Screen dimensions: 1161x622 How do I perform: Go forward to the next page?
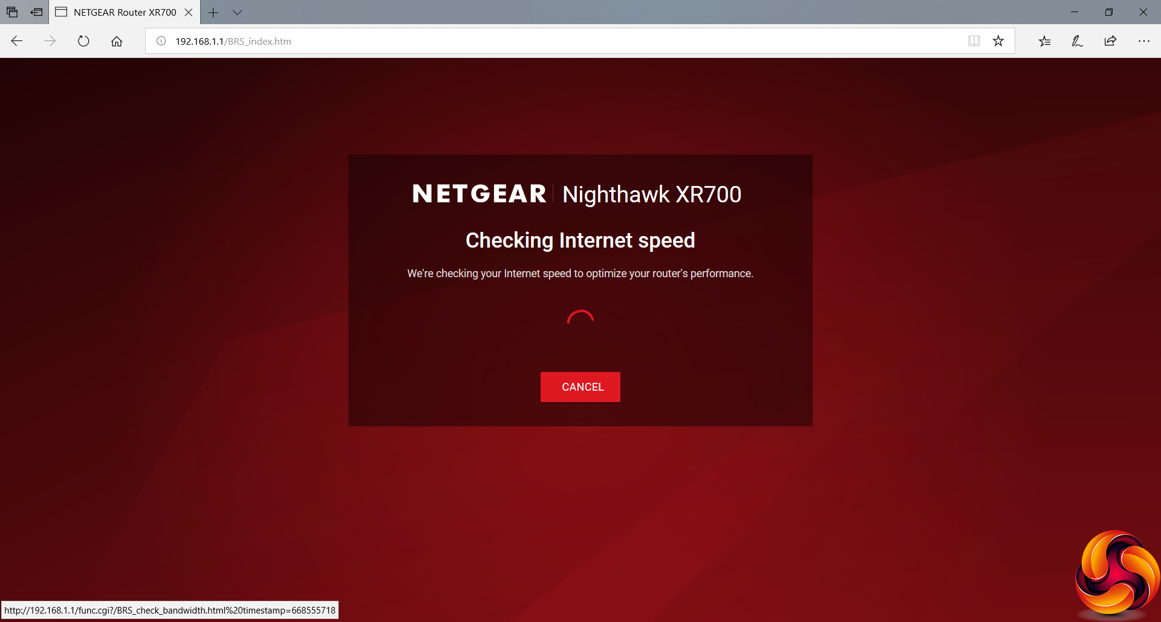50,41
